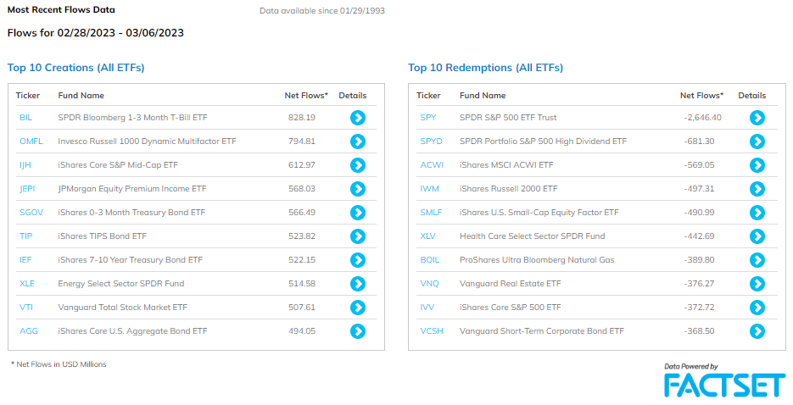
Task: Open details arrow for IVV row
Action: pos(757,308)
